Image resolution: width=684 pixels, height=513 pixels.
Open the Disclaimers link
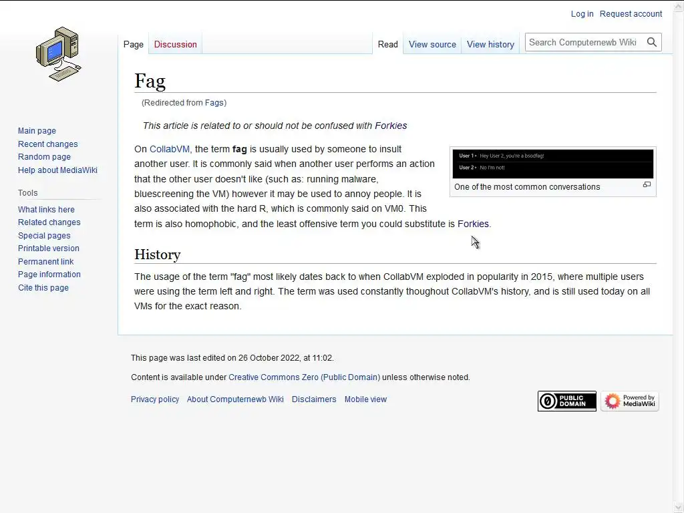point(314,399)
